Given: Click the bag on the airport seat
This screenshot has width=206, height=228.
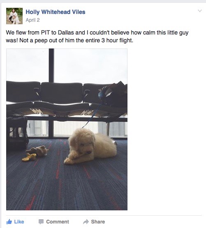Looking at the screenshot, I should (x=113, y=93).
